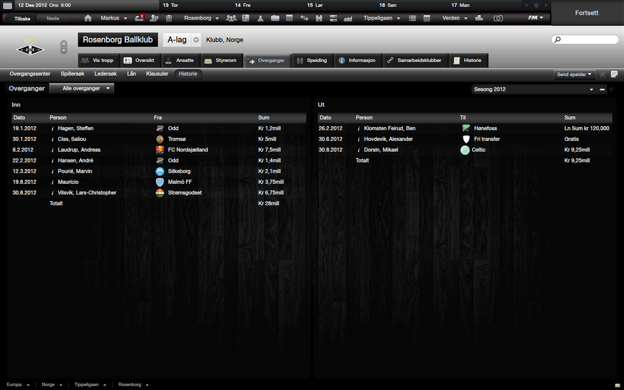624x390 pixels.
Task: Open the player profile card icon
Action: point(246,18)
